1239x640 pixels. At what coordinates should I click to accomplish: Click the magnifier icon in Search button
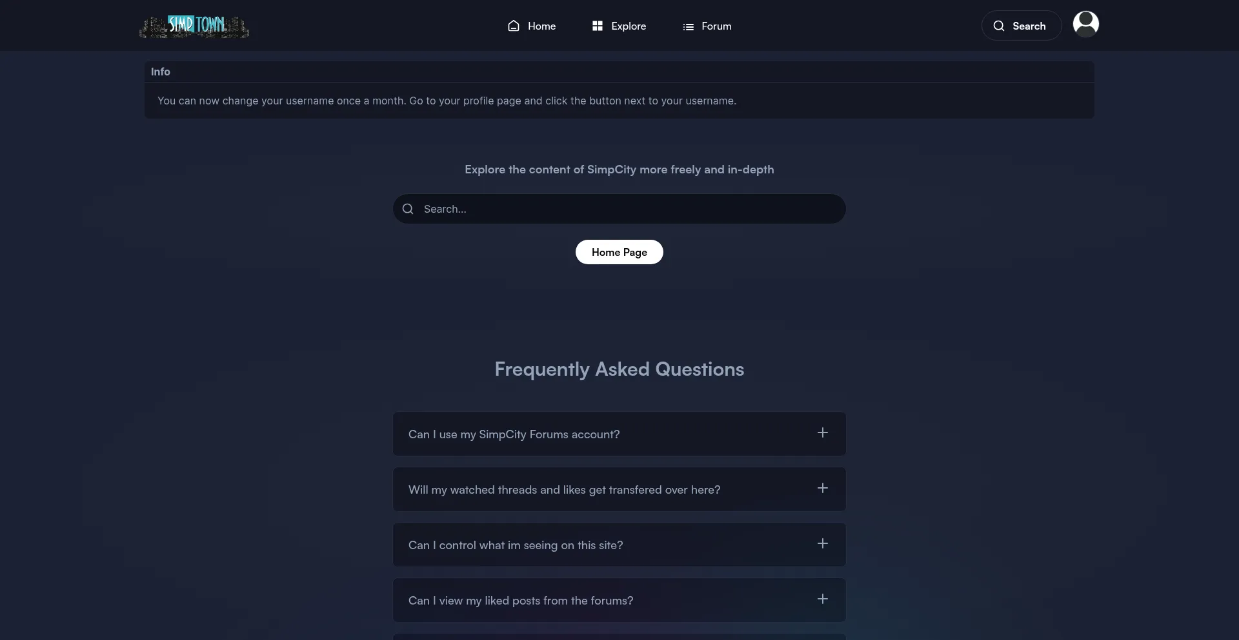tap(999, 26)
